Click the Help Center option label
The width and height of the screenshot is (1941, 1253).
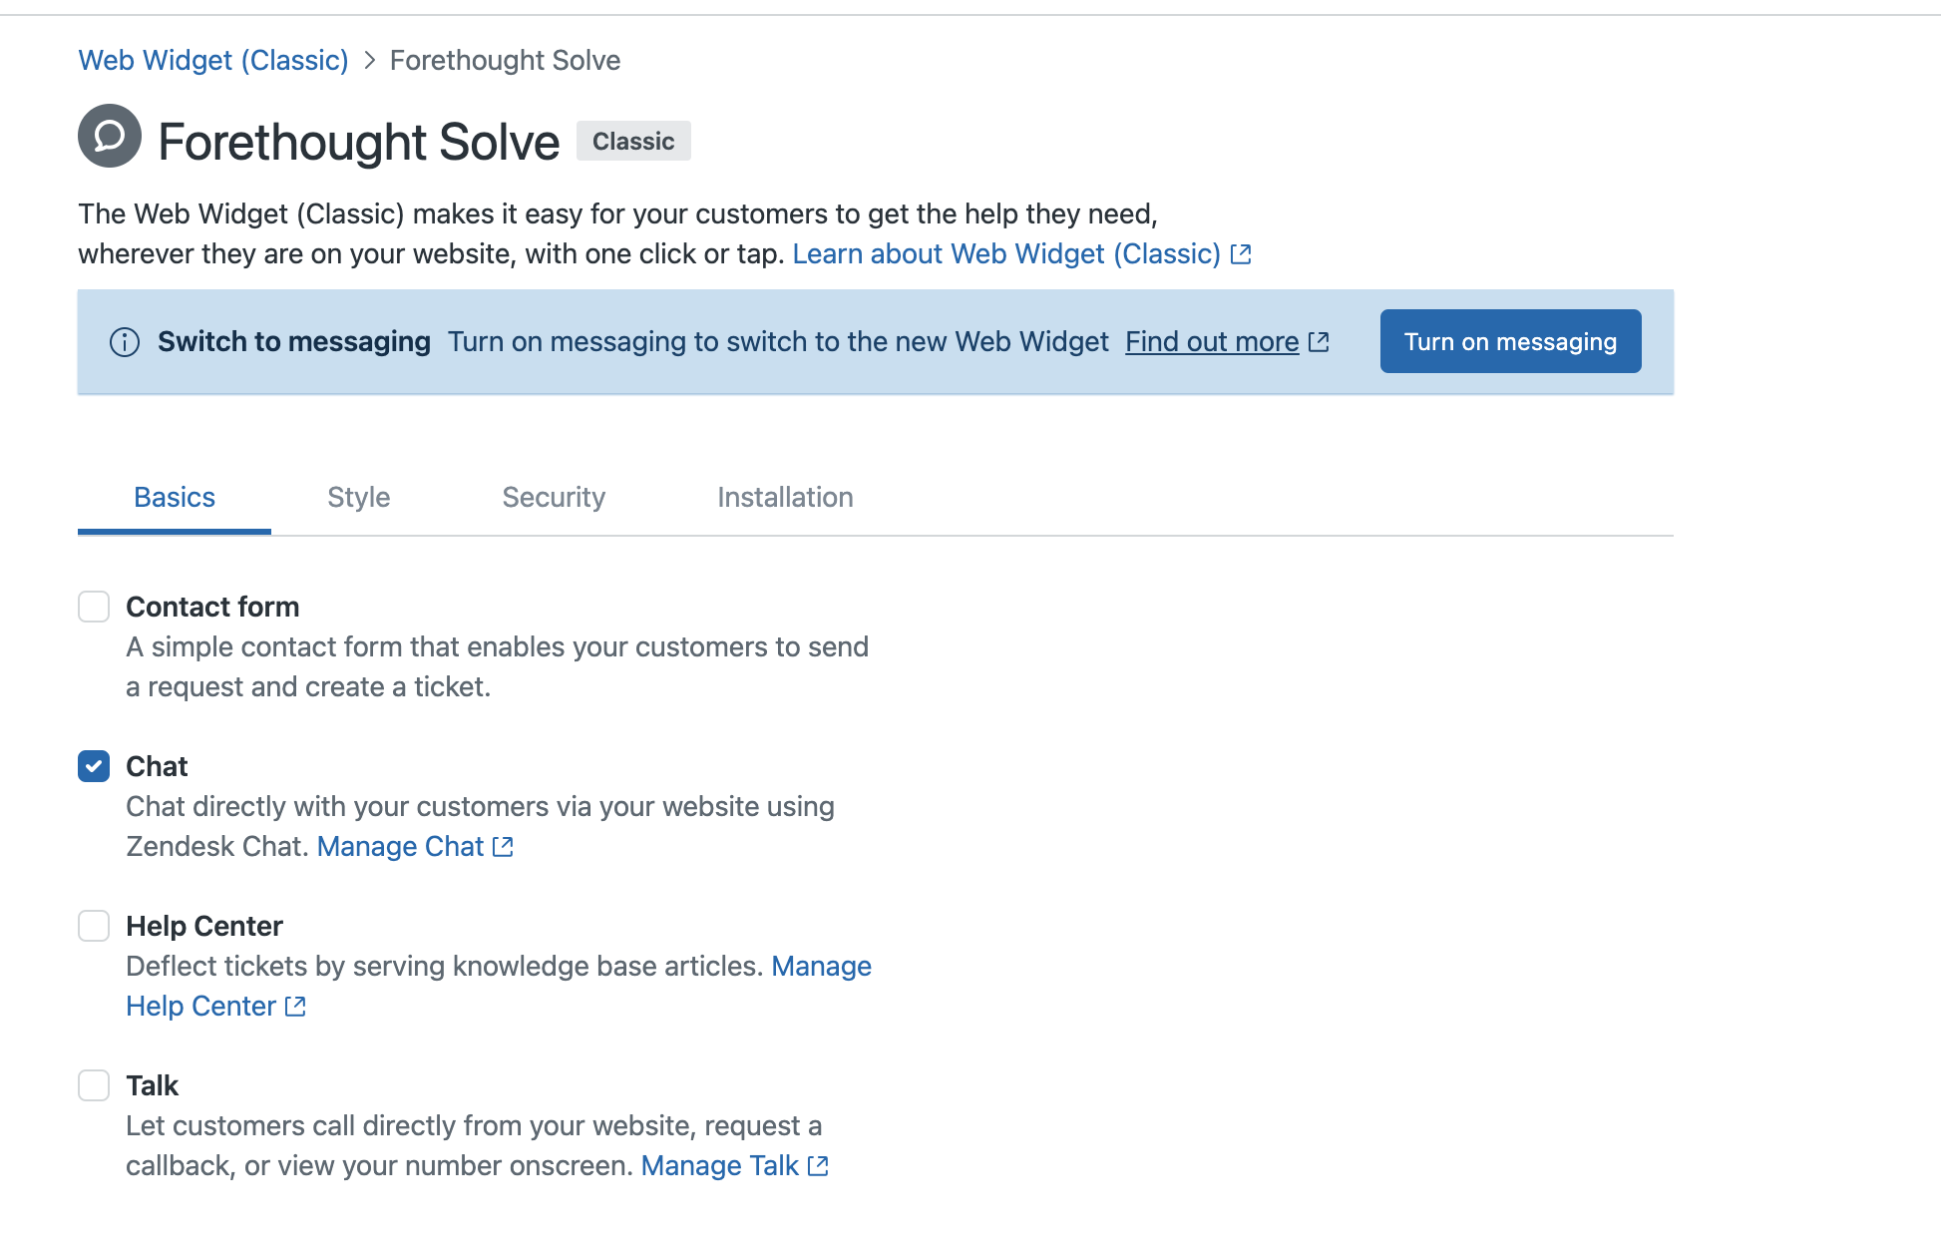pyautogui.click(x=204, y=926)
